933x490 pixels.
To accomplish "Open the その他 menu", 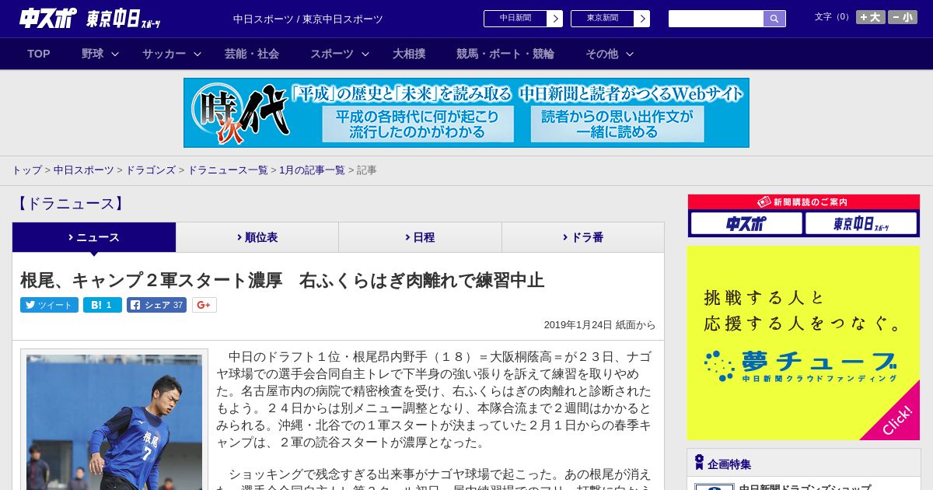I will pos(602,54).
